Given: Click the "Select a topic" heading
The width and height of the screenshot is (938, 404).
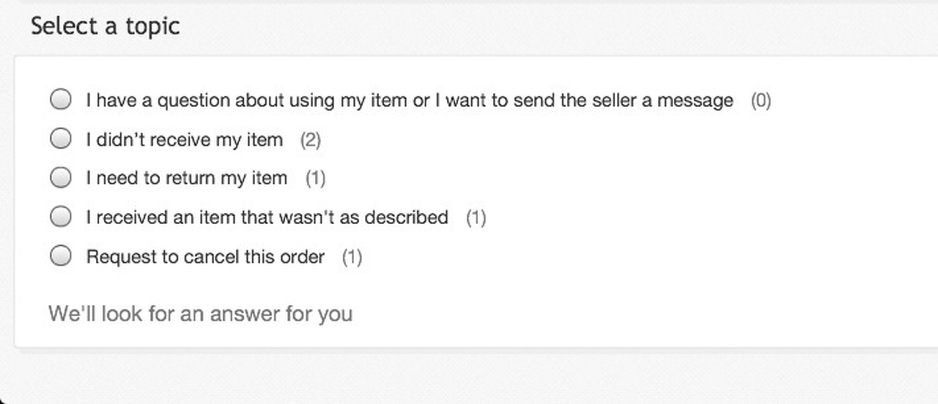Looking at the screenshot, I should [105, 26].
